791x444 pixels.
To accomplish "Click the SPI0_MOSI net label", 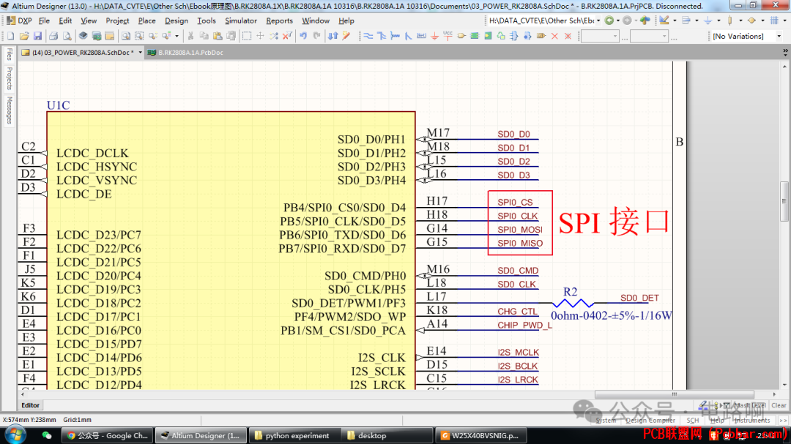I will click(519, 230).
